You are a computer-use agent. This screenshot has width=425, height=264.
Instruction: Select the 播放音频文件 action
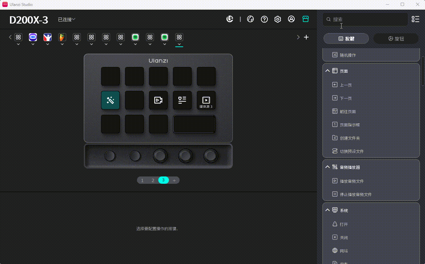tap(352, 181)
